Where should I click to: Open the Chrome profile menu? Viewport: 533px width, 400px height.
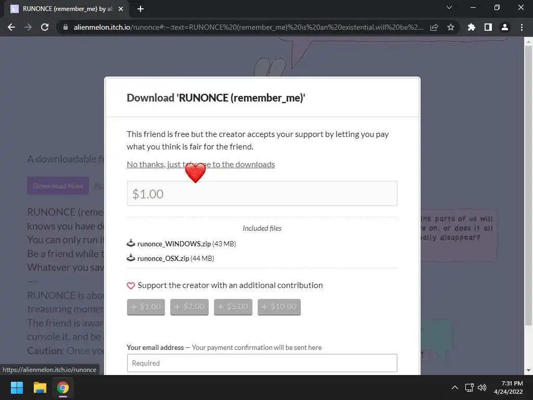[x=505, y=27]
